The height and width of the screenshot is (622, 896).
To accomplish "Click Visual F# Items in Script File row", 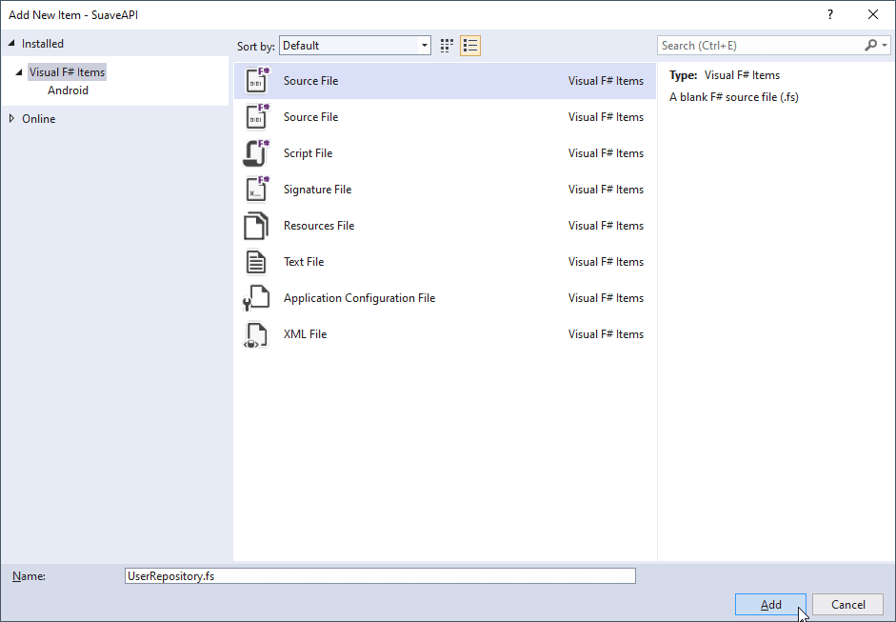I will [x=606, y=153].
